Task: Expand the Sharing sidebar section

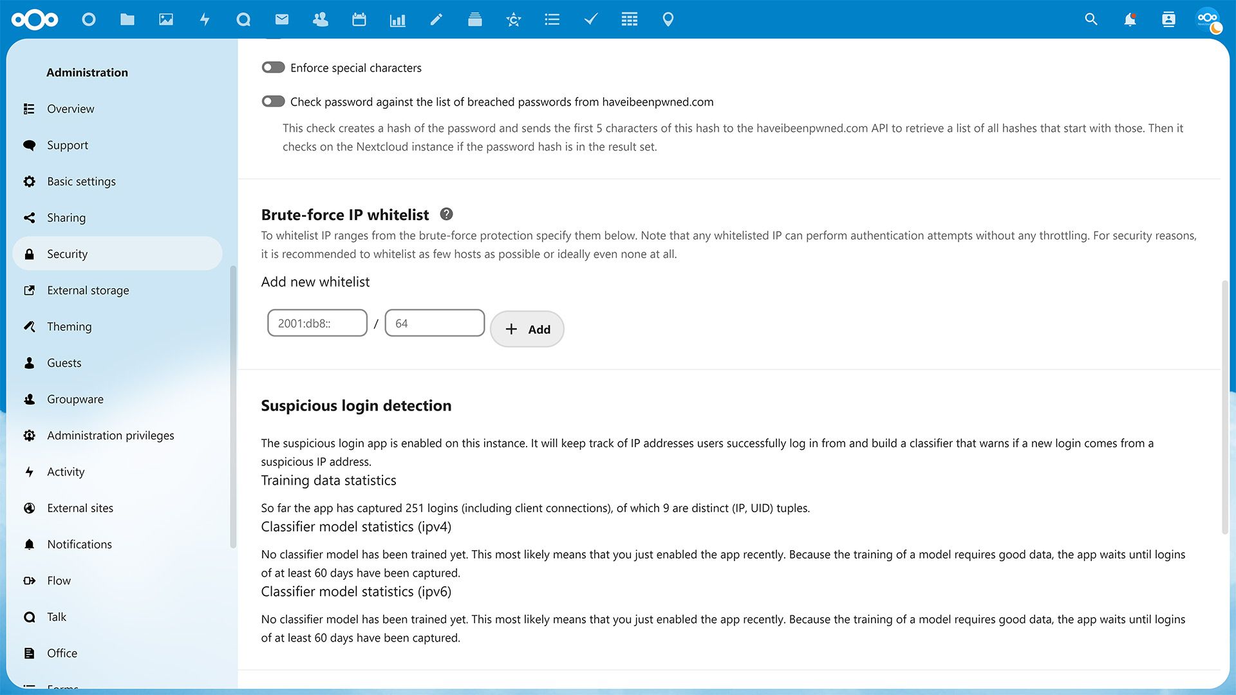Action: pos(66,218)
